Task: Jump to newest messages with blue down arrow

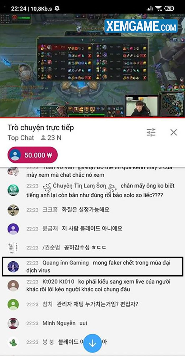Action: (x=92, y=343)
